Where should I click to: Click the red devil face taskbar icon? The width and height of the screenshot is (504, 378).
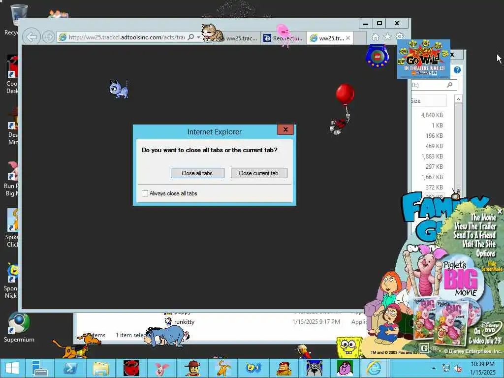[131, 368]
